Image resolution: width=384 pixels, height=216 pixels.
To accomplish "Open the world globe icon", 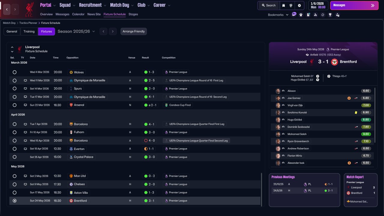I will click(x=291, y=5).
